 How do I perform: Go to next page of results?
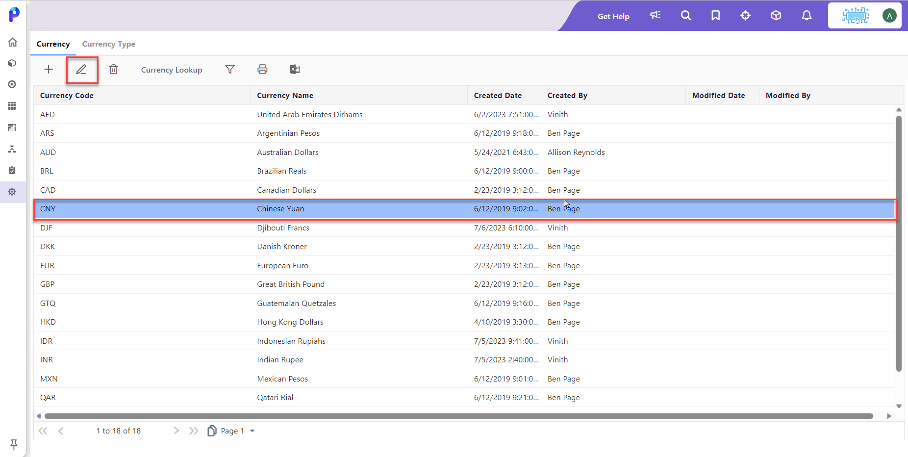click(x=176, y=431)
